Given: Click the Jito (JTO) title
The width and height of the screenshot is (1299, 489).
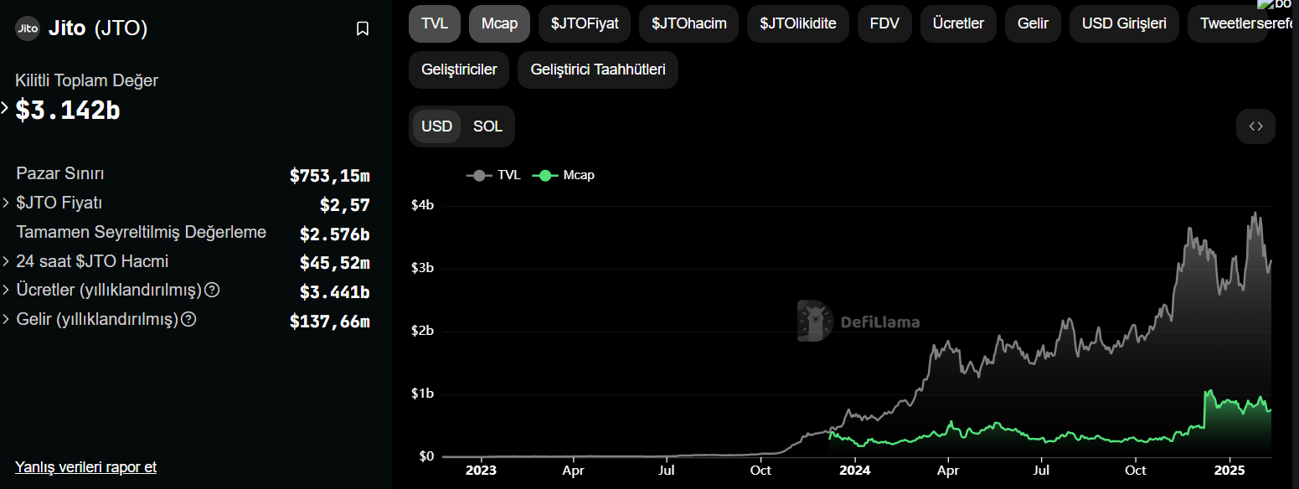Looking at the screenshot, I should tap(98, 28).
